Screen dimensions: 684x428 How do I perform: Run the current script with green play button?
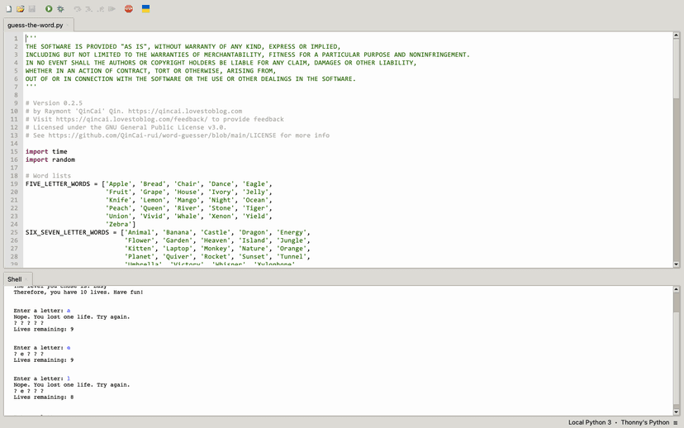(x=49, y=8)
